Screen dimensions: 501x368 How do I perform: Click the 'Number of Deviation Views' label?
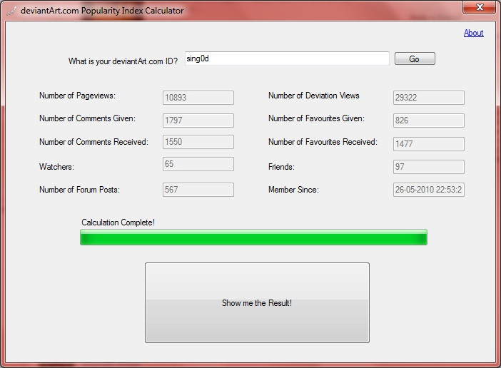314,96
